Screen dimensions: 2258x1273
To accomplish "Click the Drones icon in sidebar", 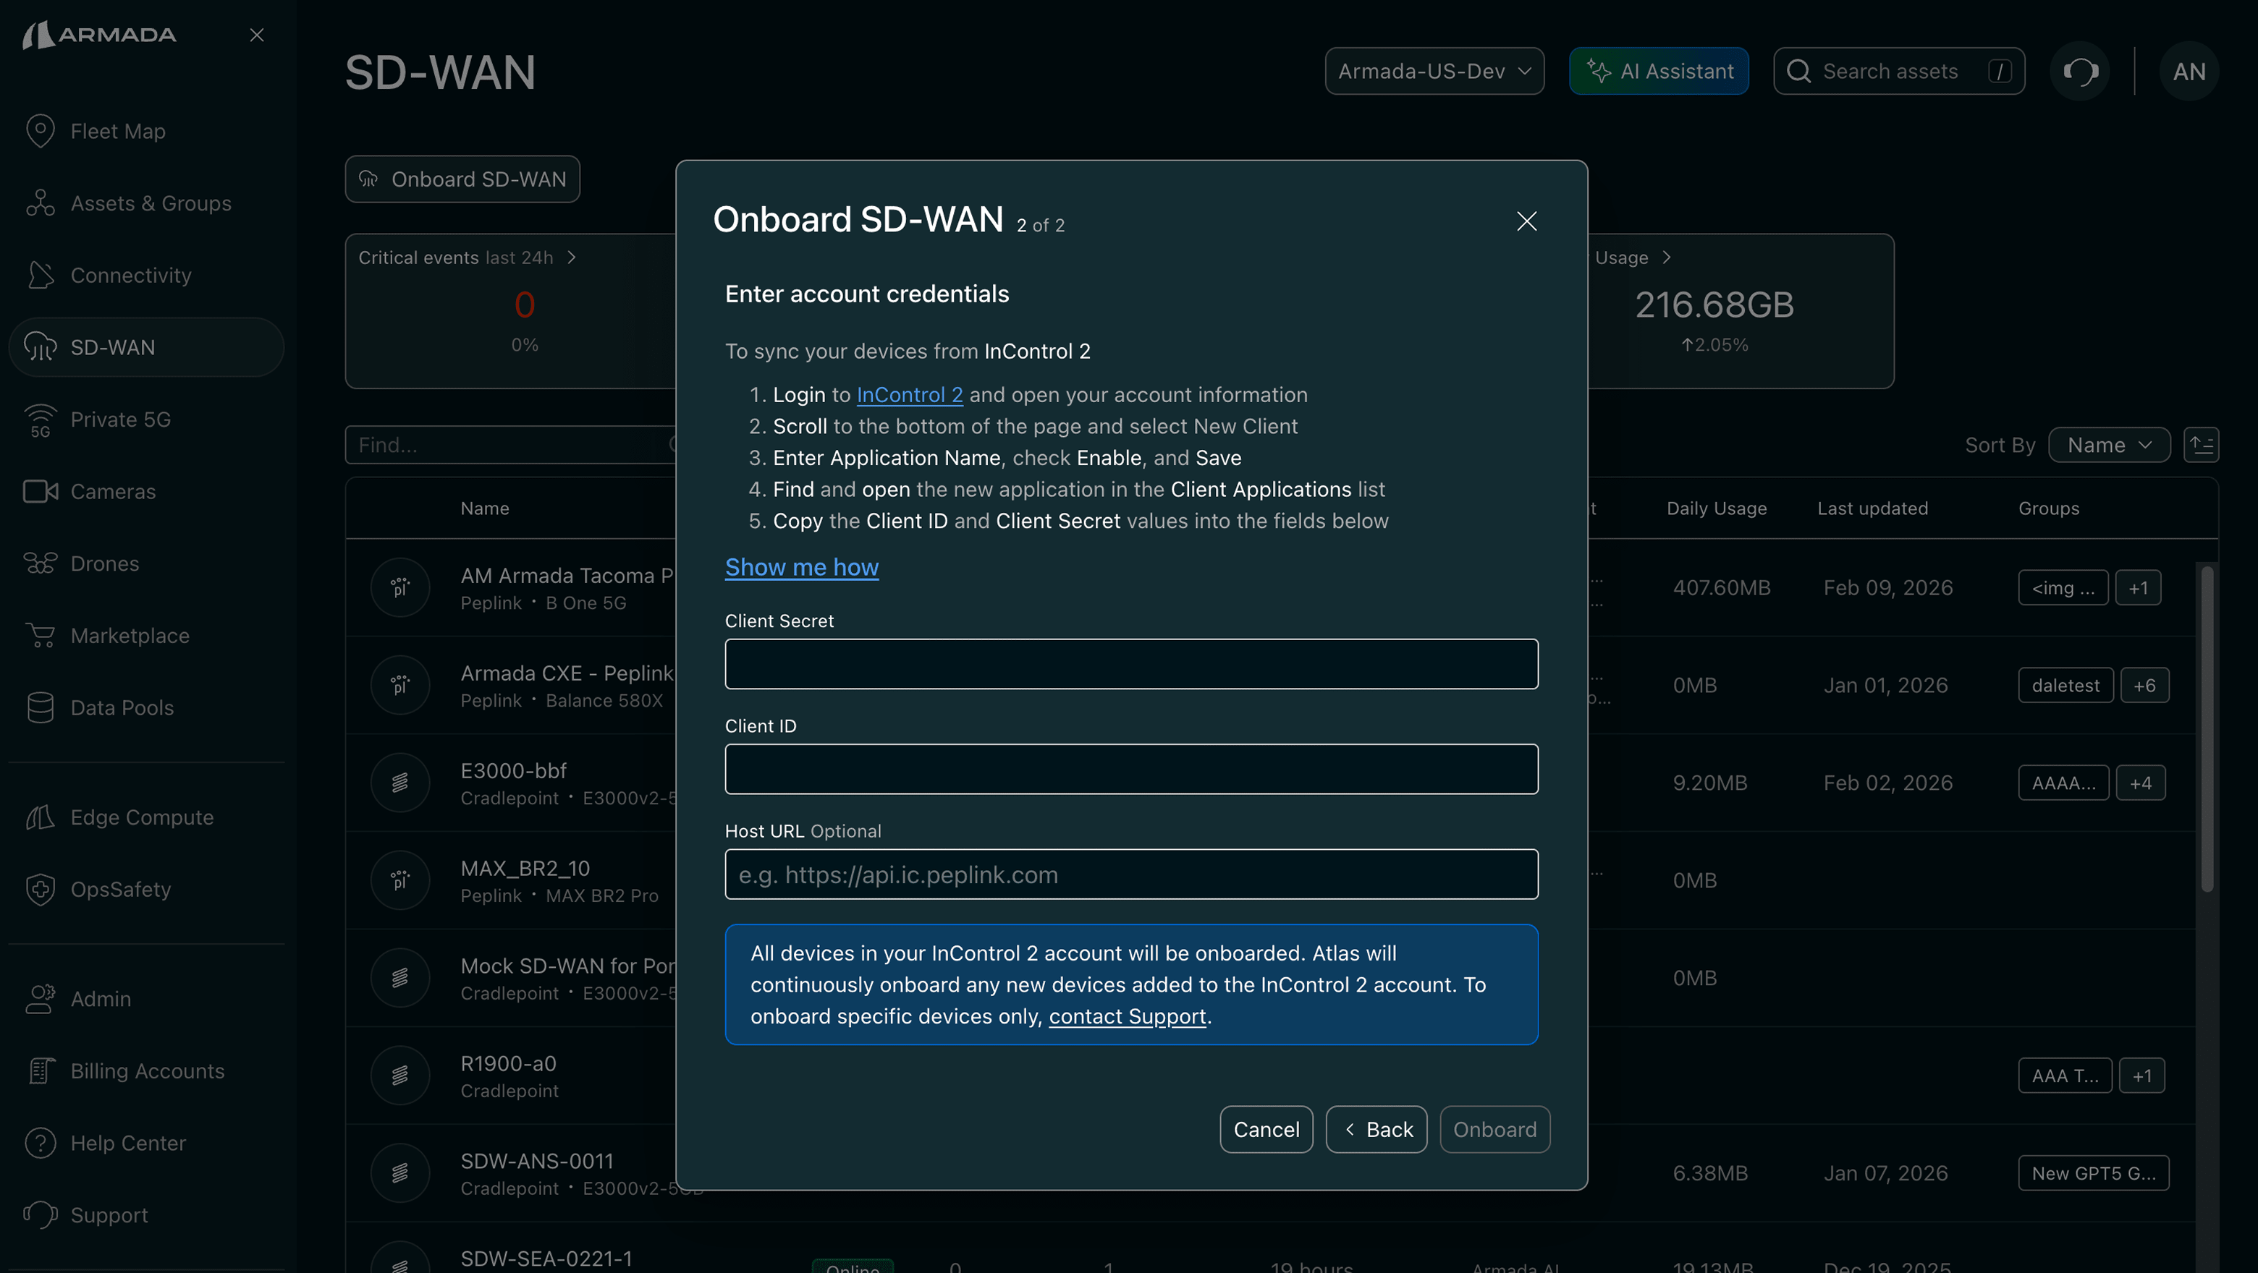I will (41, 563).
